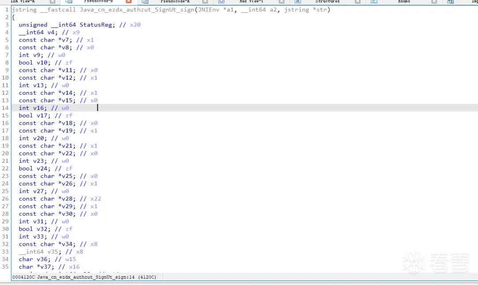
Task: Click the Pseudocode-B tab icon
Action: pyautogui.click(x=69, y=1)
